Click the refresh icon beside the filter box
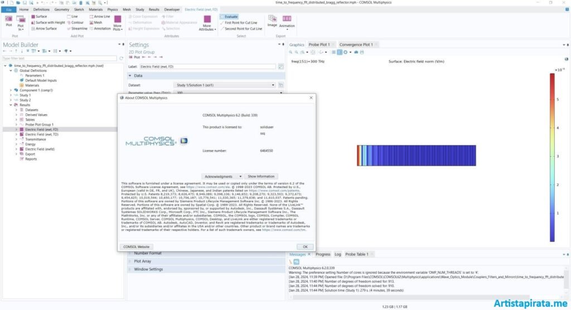 pyautogui.click(x=121, y=59)
